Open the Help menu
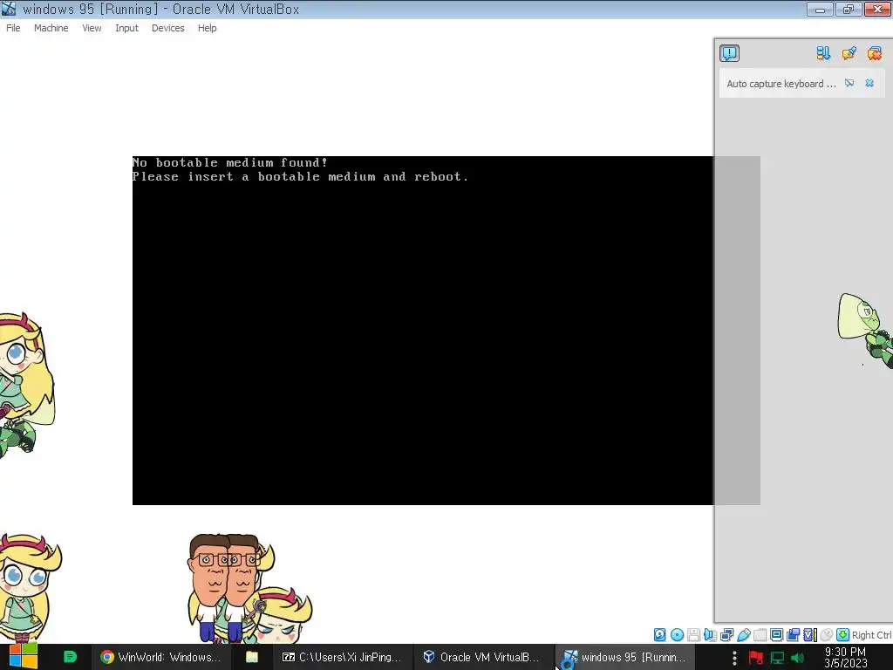This screenshot has height=670, width=893. coord(207,28)
